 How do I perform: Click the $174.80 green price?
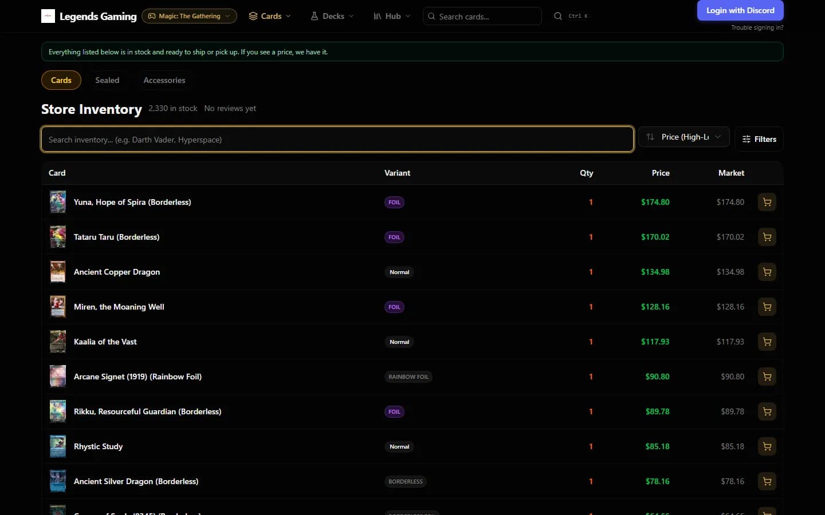[655, 202]
